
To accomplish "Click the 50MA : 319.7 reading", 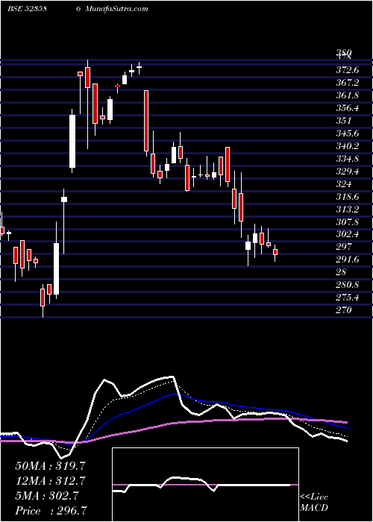I will click(x=50, y=466).
